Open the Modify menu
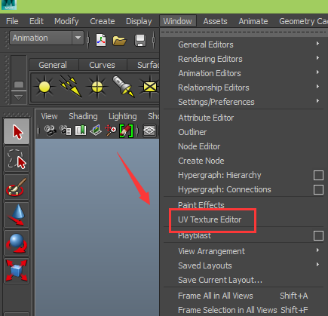The height and width of the screenshot is (316, 328). coord(66,21)
